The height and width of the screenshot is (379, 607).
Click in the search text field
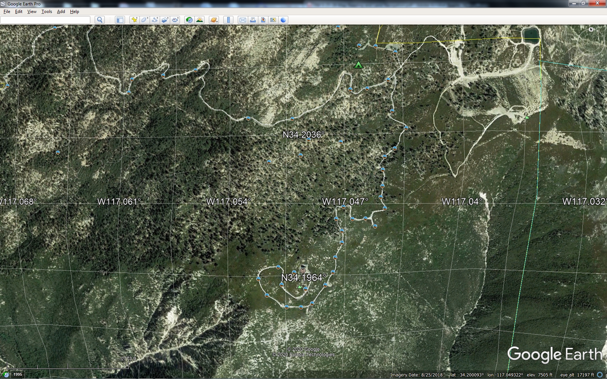[x=45, y=20]
